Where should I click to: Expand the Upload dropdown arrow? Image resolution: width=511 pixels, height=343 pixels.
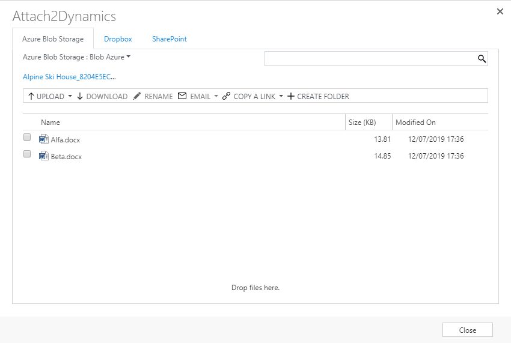[70, 96]
